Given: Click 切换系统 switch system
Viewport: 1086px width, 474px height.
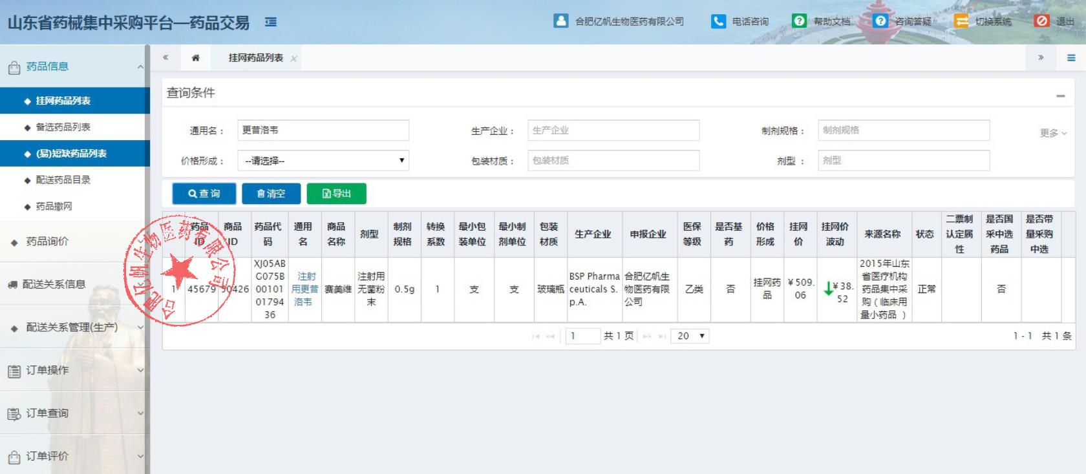Looking at the screenshot, I should [x=983, y=21].
